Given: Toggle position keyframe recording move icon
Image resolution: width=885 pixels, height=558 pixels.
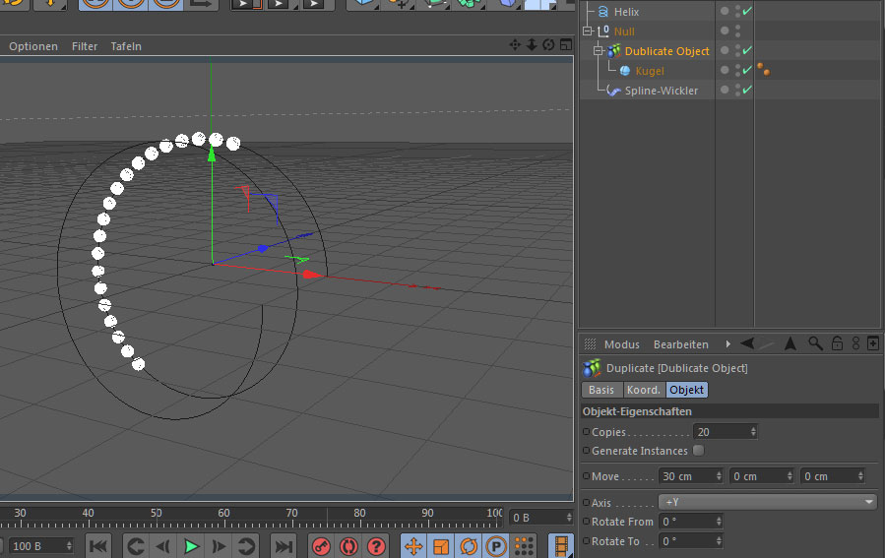Looking at the screenshot, I should point(413,546).
